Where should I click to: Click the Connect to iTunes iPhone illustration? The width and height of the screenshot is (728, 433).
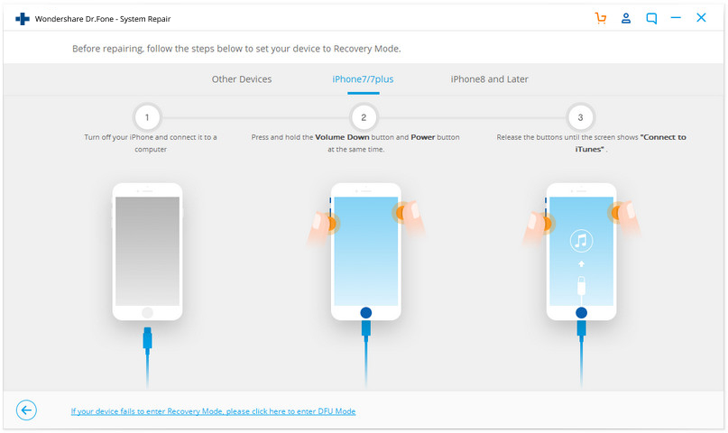[581, 252]
